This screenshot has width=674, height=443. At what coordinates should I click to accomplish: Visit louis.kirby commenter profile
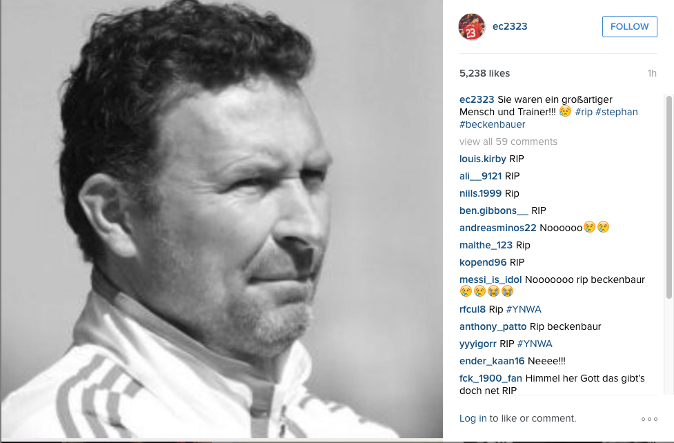click(482, 159)
